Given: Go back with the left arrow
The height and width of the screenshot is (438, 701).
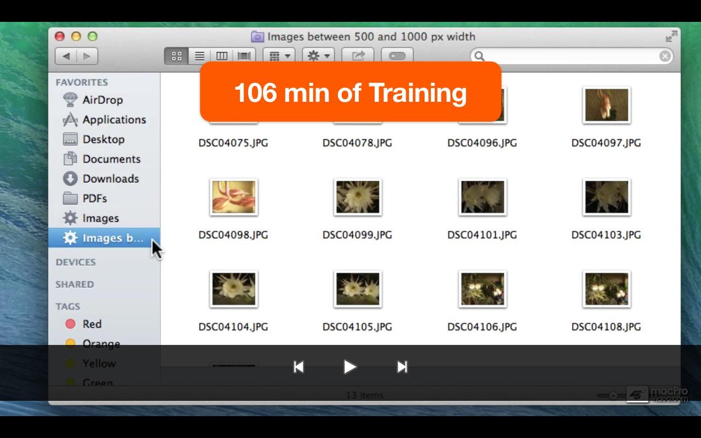Looking at the screenshot, I should pyautogui.click(x=66, y=56).
